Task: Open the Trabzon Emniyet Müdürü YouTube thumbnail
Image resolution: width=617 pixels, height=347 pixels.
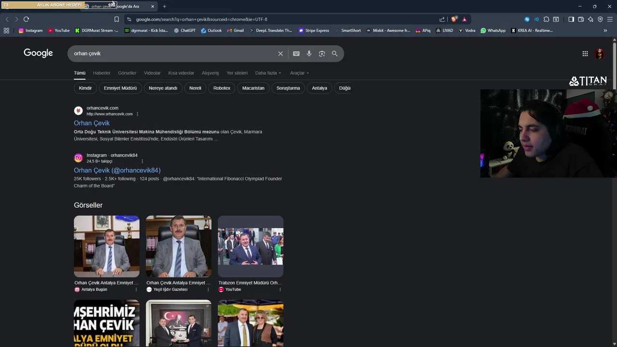Action: click(251, 246)
